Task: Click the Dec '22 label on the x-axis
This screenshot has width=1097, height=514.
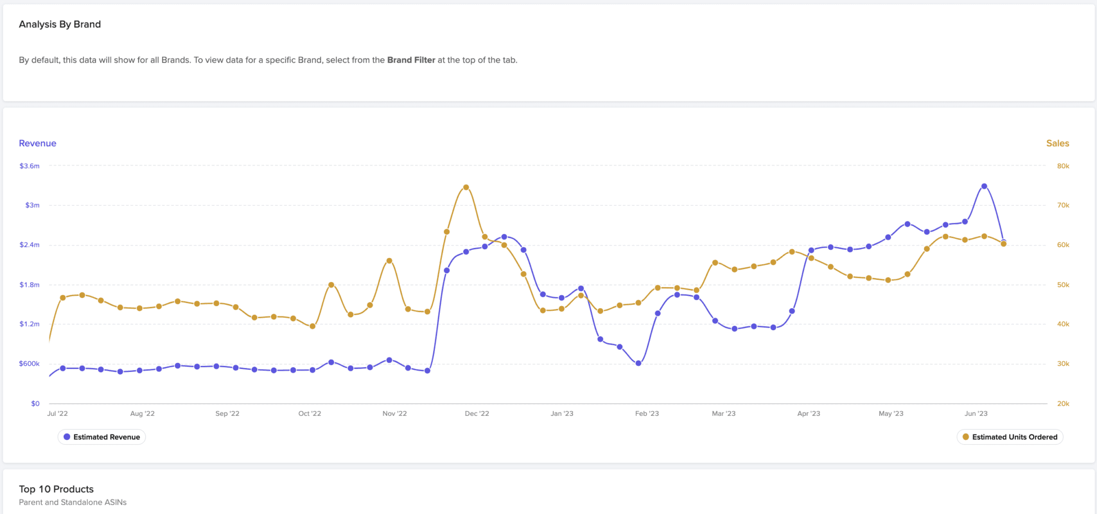Action: [477, 413]
